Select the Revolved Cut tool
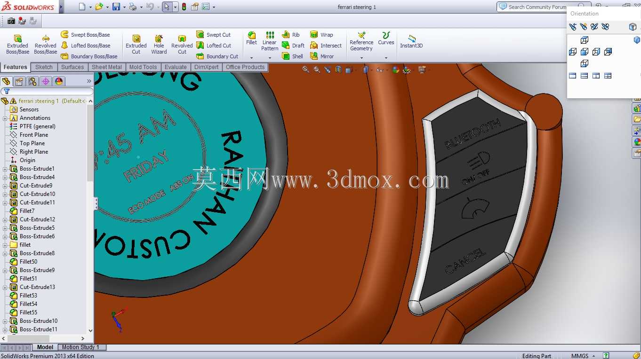The height and width of the screenshot is (359, 641). pos(182,44)
